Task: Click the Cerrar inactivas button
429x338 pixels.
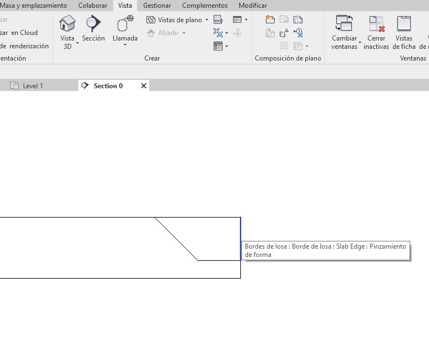Action: click(376, 32)
